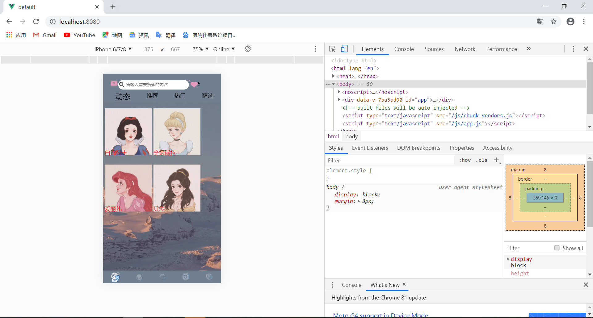The width and height of the screenshot is (593, 318).
Task: Edit the 375 width field
Action: (x=149, y=49)
